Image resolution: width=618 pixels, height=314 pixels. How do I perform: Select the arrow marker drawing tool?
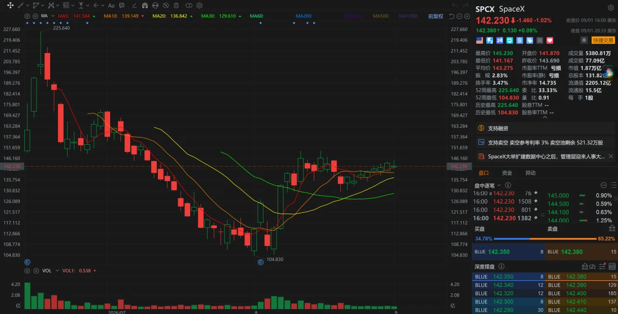(96, 5)
